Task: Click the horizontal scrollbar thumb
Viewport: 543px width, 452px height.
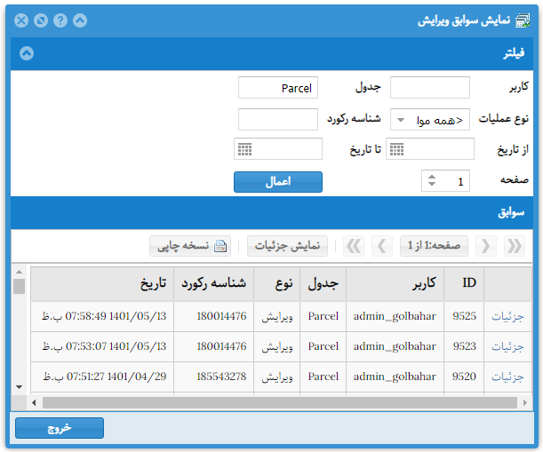Action: [279, 402]
